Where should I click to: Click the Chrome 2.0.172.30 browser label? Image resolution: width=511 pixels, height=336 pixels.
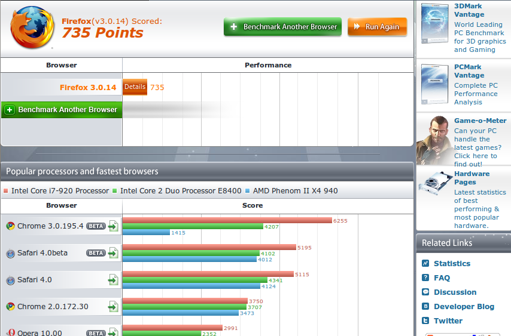(x=53, y=306)
